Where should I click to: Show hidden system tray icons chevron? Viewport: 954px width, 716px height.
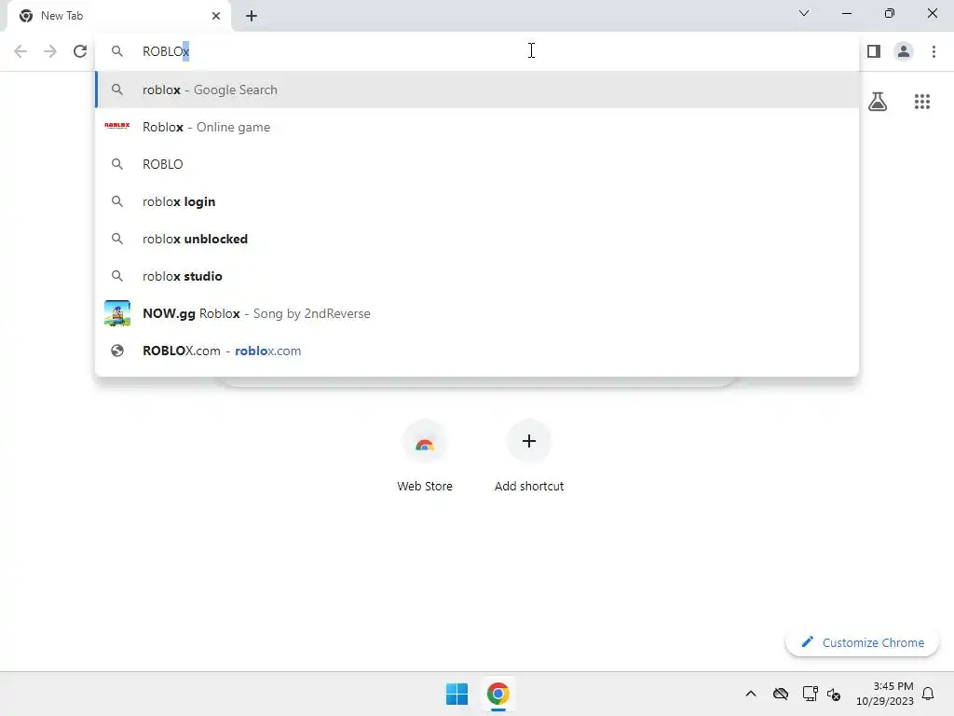pyautogui.click(x=751, y=694)
